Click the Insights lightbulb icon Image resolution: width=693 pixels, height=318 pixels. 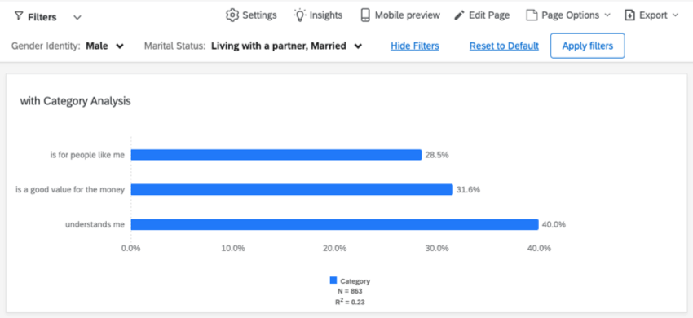point(300,15)
